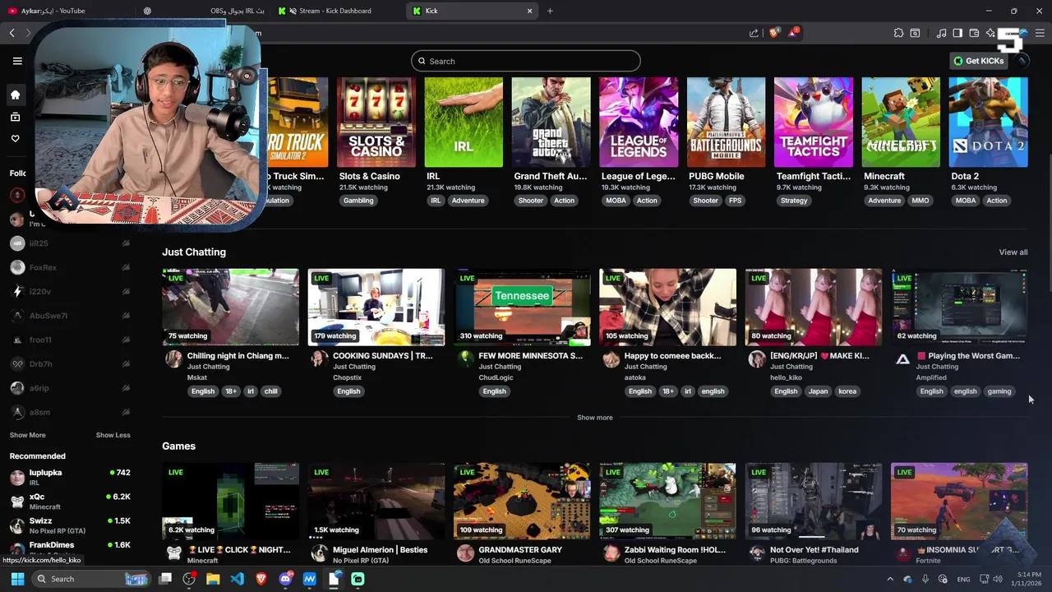
Task: Select the korea tag on hello_kiko stream
Action: coord(847,391)
